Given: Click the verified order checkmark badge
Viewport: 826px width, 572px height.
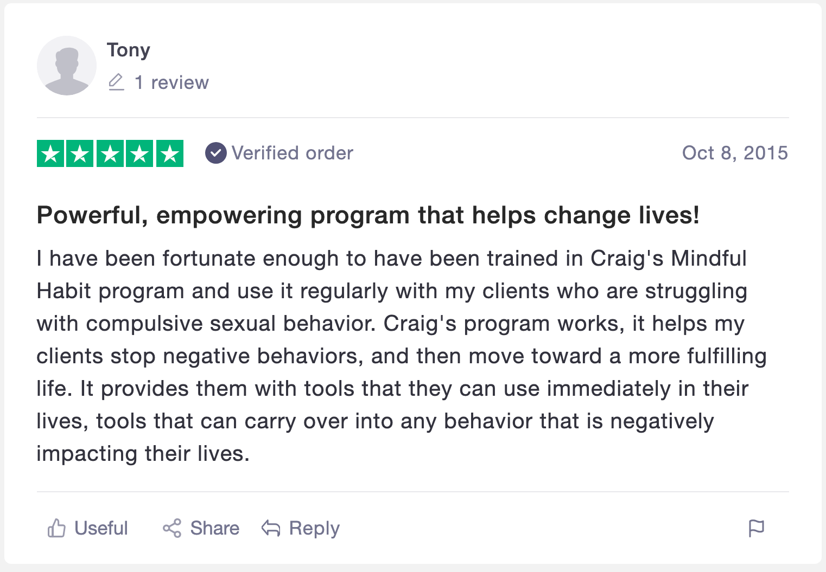Looking at the screenshot, I should (x=215, y=153).
